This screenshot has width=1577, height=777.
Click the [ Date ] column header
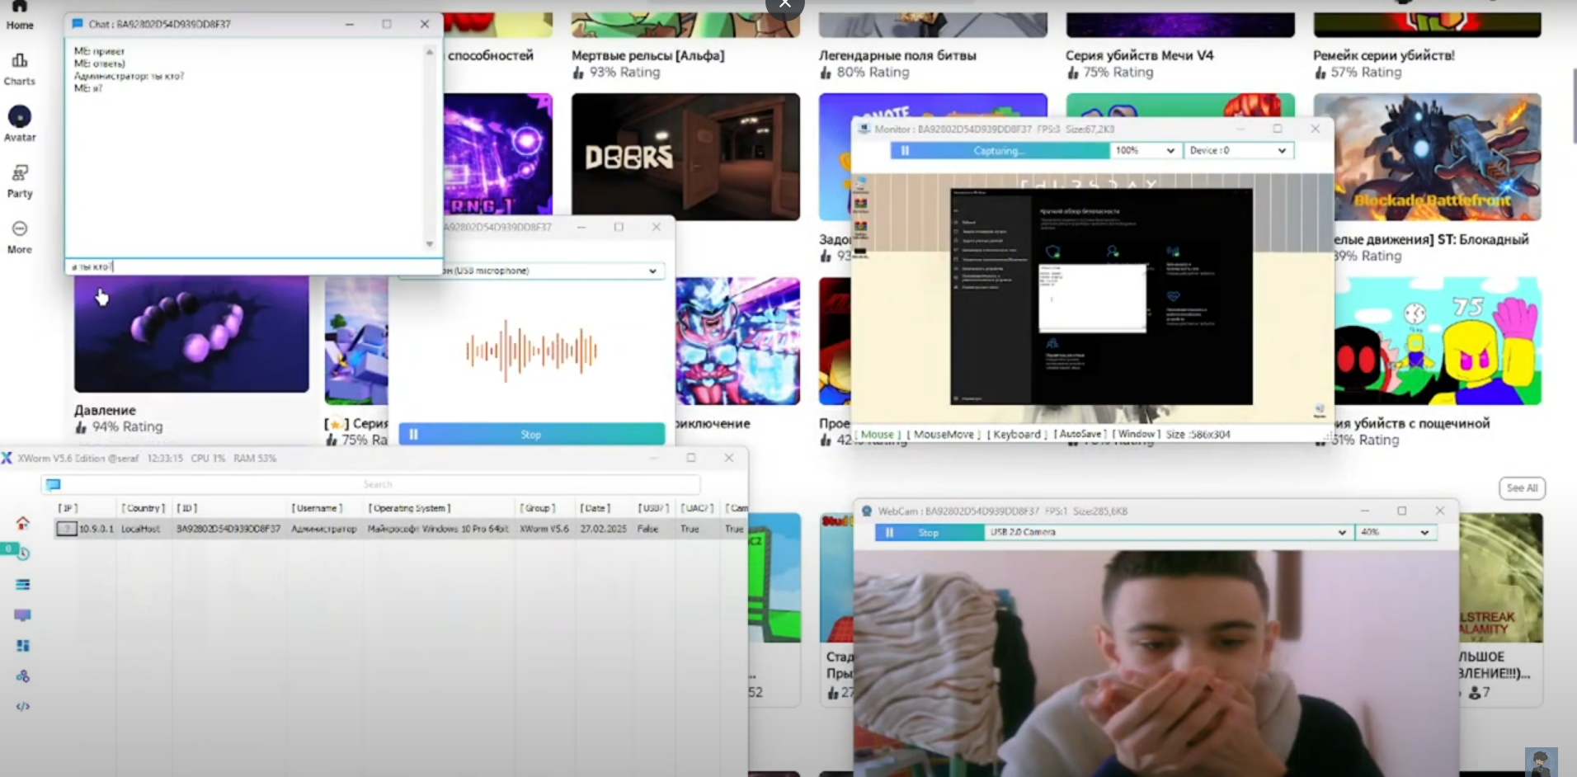pyautogui.click(x=595, y=508)
